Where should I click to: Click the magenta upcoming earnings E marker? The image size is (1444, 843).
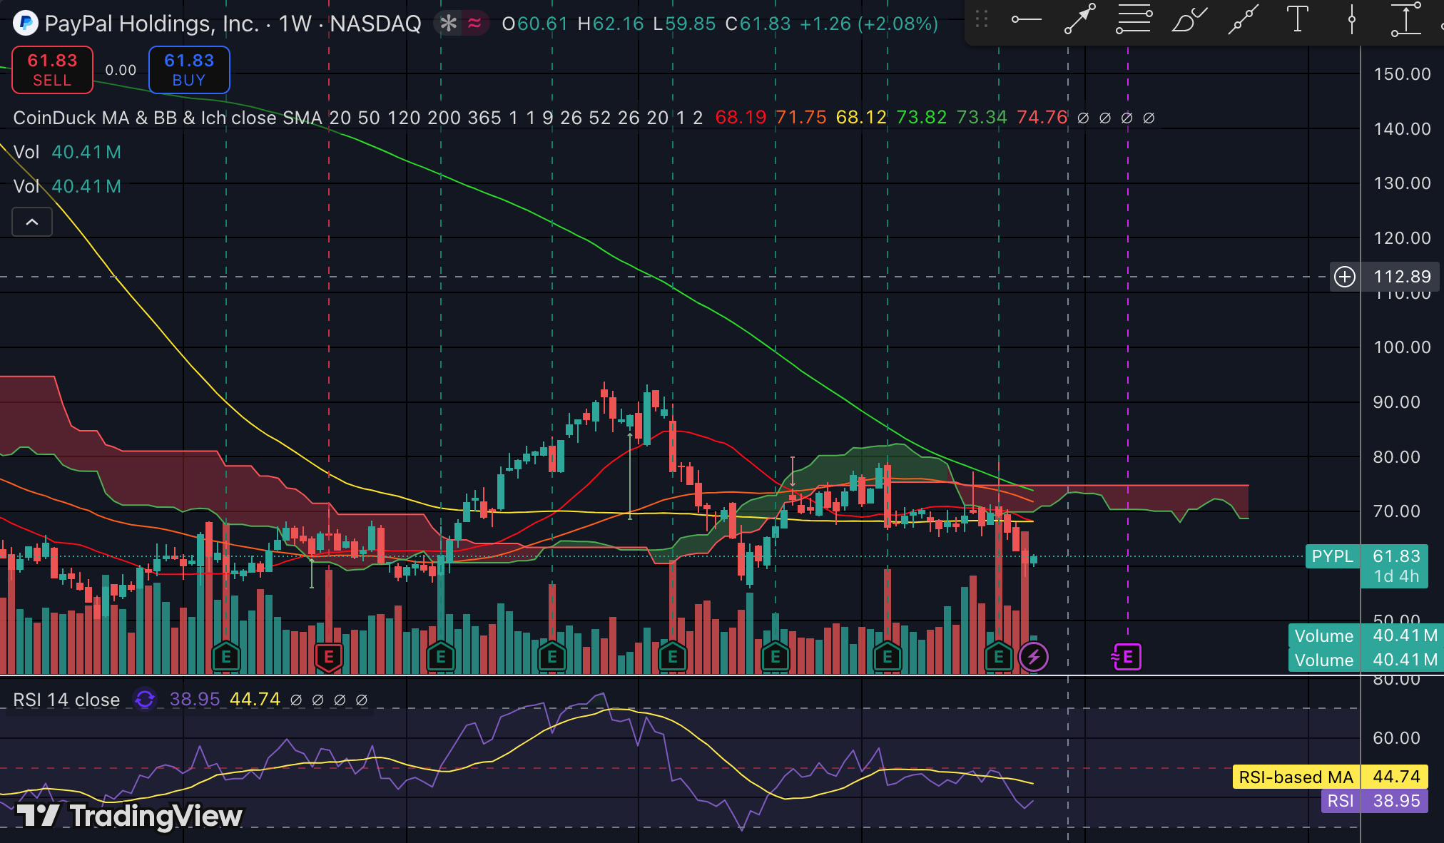(1127, 657)
